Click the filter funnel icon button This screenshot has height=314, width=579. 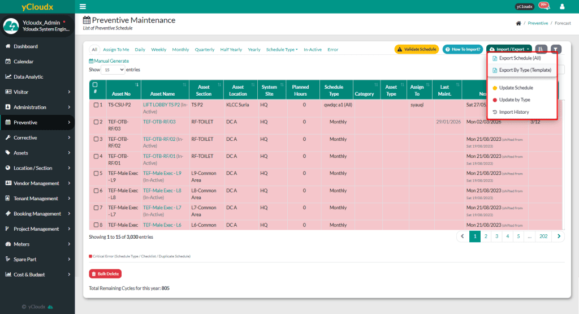(556, 49)
